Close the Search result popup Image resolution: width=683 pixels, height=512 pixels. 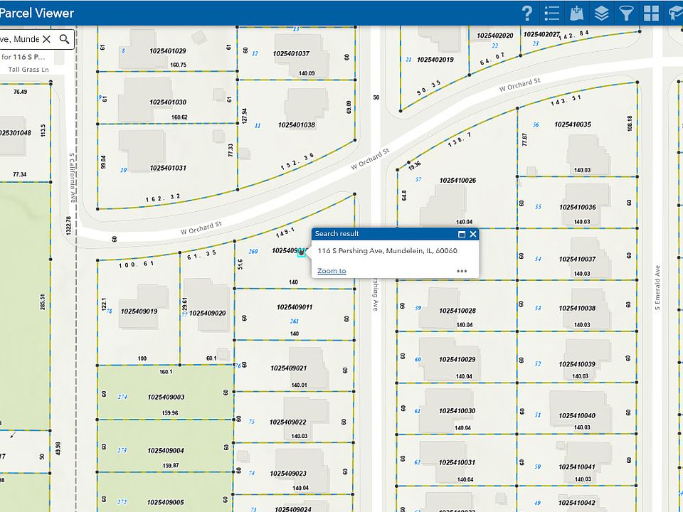pyautogui.click(x=473, y=234)
